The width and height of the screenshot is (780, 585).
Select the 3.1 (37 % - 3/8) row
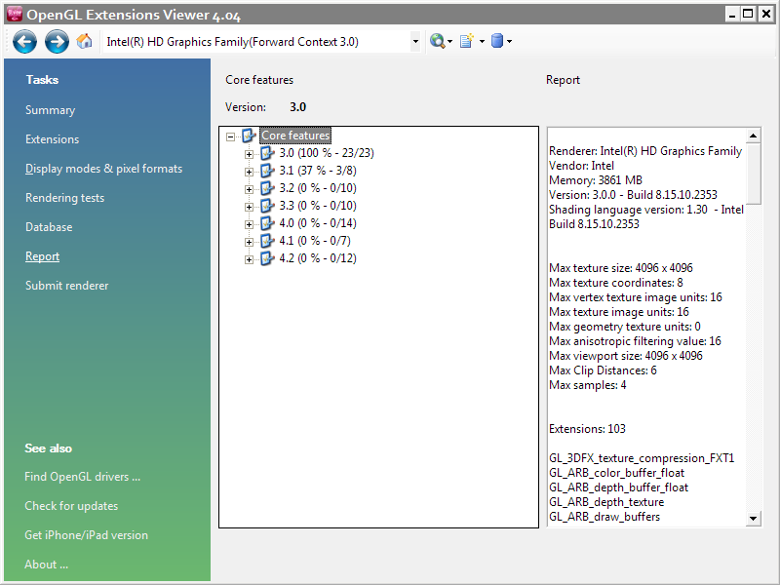pyautogui.click(x=318, y=171)
